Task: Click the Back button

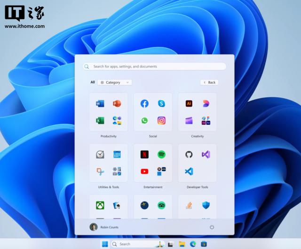Action: (x=209, y=83)
